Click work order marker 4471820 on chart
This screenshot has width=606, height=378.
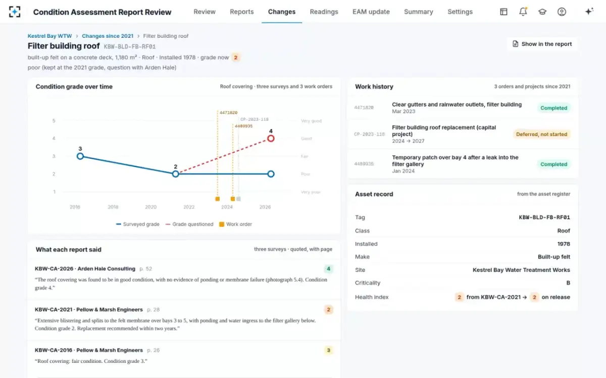coord(217,199)
